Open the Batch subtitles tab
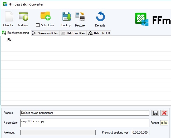The height and width of the screenshot is (138, 171). pos(73,33)
